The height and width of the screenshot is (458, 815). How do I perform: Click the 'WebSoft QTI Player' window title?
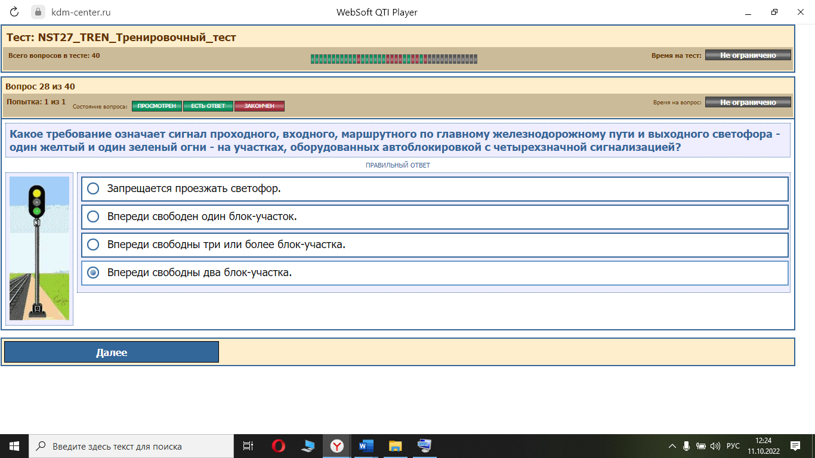pyautogui.click(x=377, y=12)
